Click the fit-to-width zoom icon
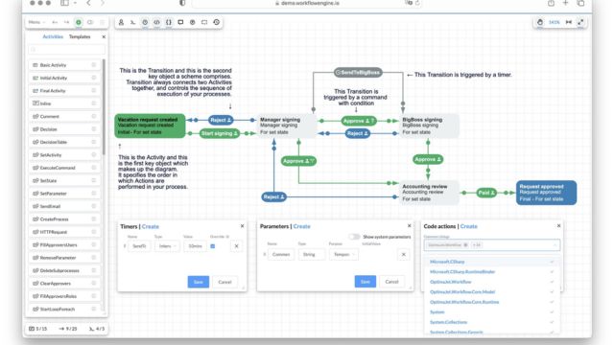 click(569, 22)
